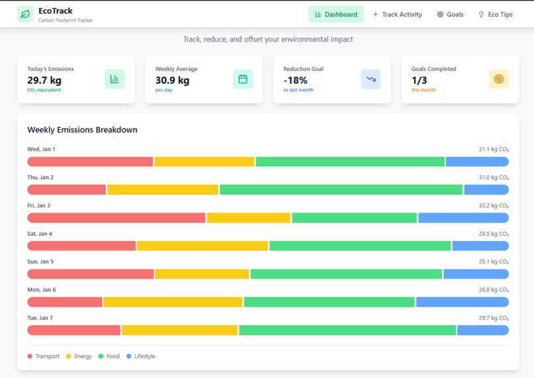Click the Energy legend label
Image resolution: width=534 pixels, height=378 pixels.
click(83, 356)
